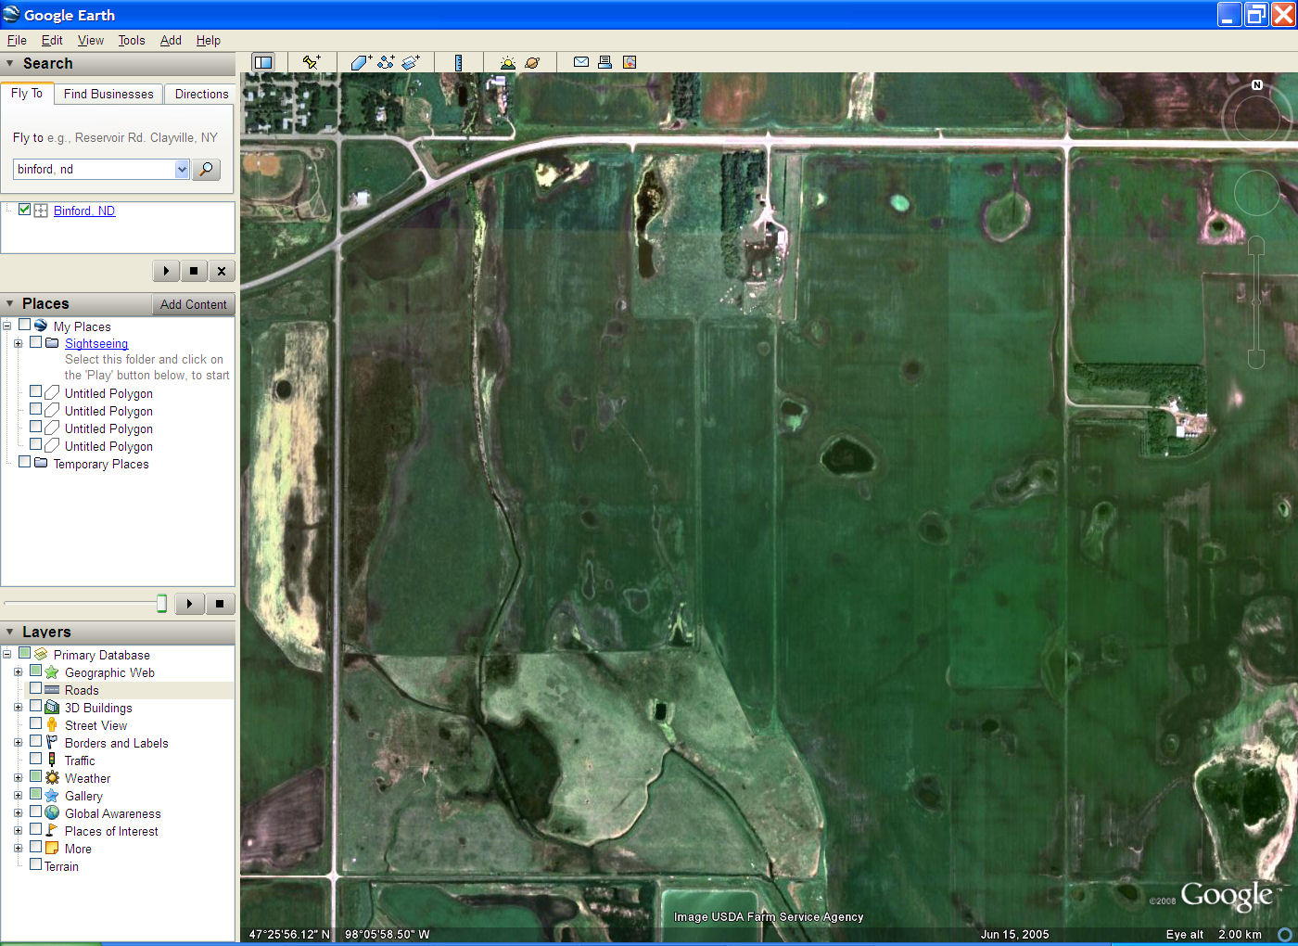The width and height of the screenshot is (1298, 946).
Task: Select the Fly To tab
Action: click(27, 93)
